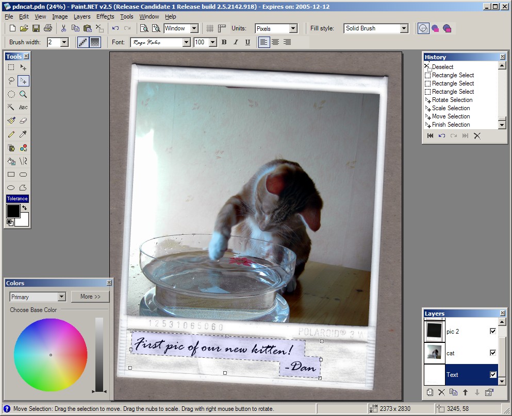Toggle pixel grid display
This screenshot has height=416, width=512.
tap(210, 28)
